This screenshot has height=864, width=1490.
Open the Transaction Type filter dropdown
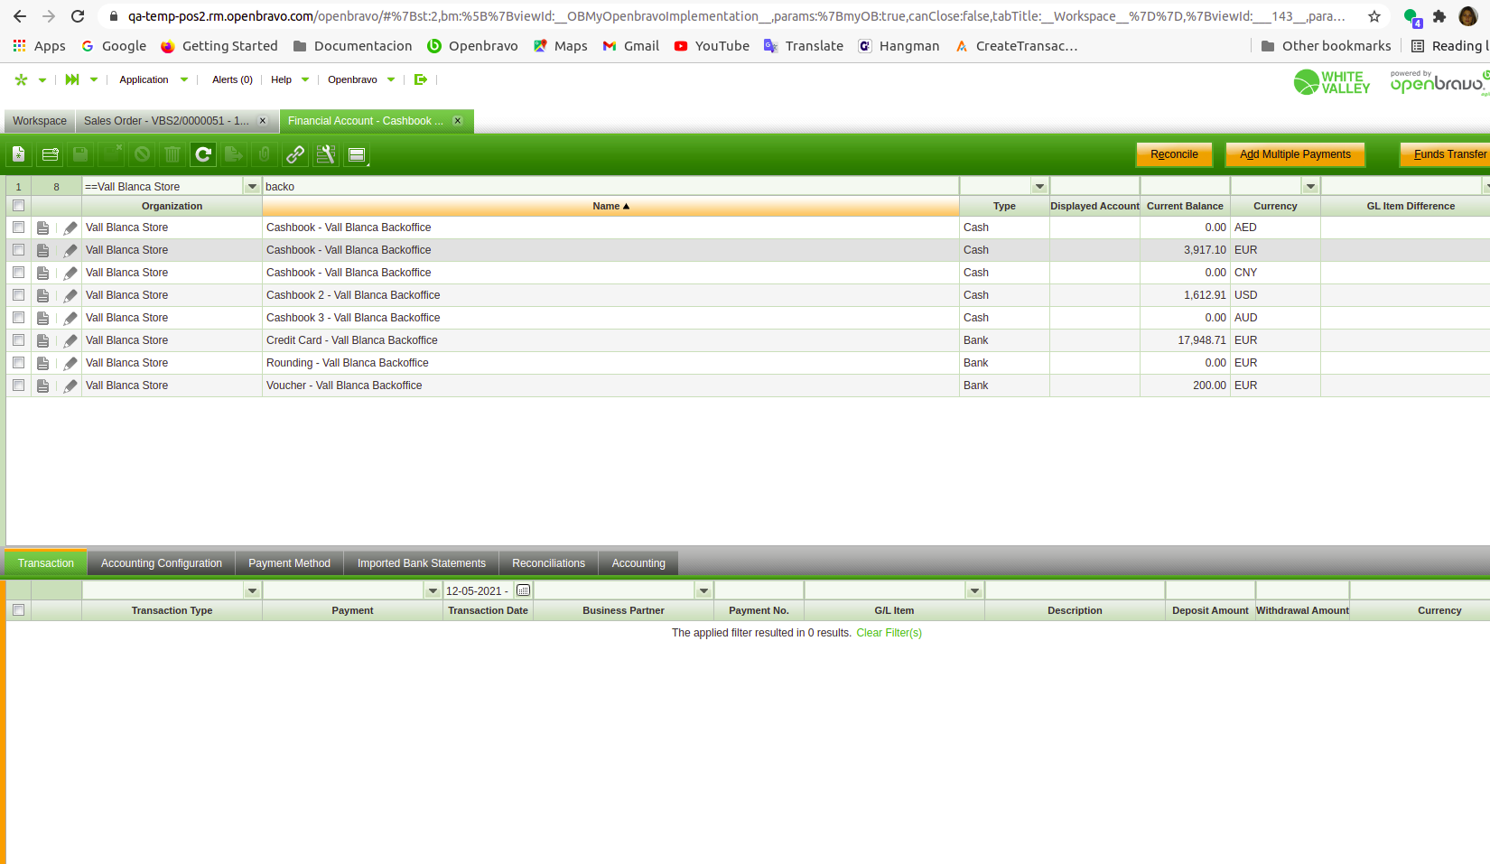[252, 590]
